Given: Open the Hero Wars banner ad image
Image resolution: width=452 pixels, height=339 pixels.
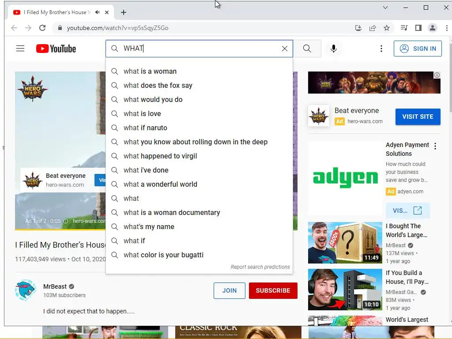Looking at the screenshot, I should tap(374, 83).
